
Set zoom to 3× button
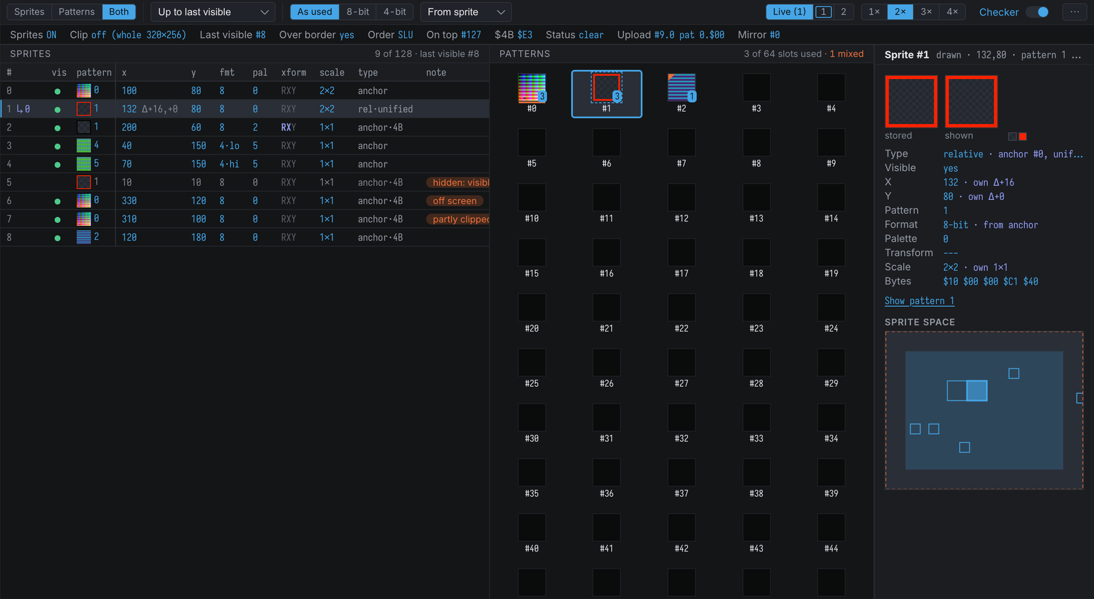(926, 12)
